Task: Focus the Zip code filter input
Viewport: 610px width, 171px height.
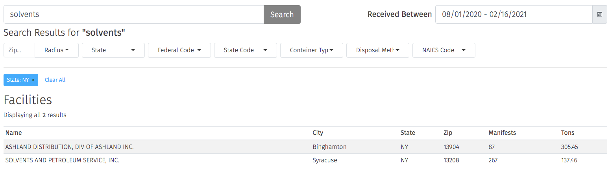Action: point(19,50)
